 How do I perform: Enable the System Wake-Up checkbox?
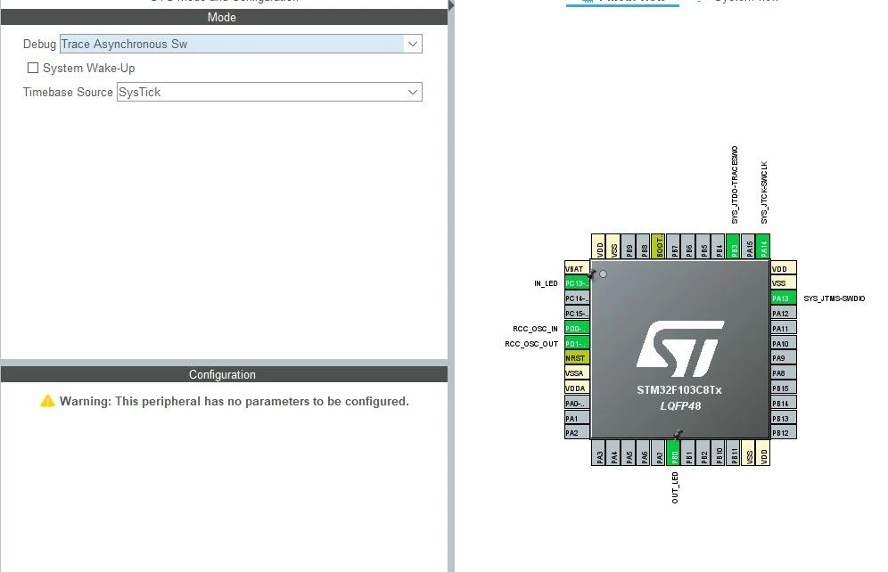coord(33,68)
